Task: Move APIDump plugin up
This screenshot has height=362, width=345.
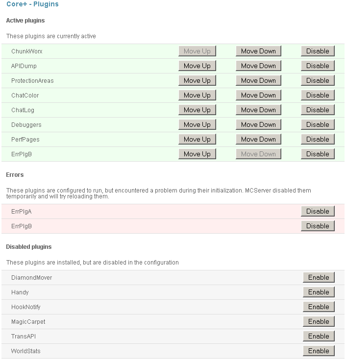Action: 197,66
